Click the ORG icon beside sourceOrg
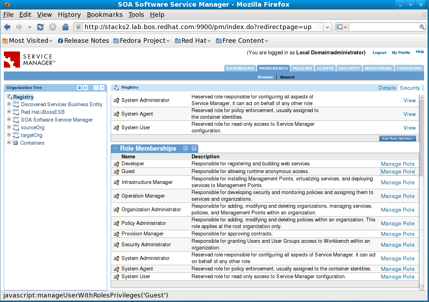 pos(16,127)
